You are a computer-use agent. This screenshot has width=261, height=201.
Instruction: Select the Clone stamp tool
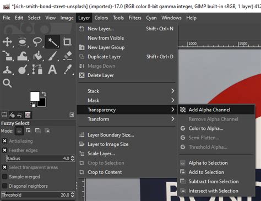[x=7, y=70]
